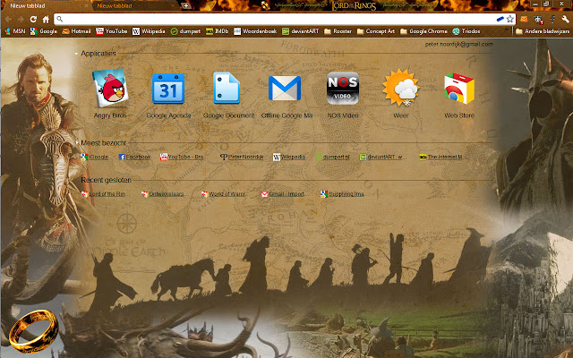Open the Google bookmark in bookmarks bar
The height and width of the screenshot is (358, 573).
tap(44, 31)
